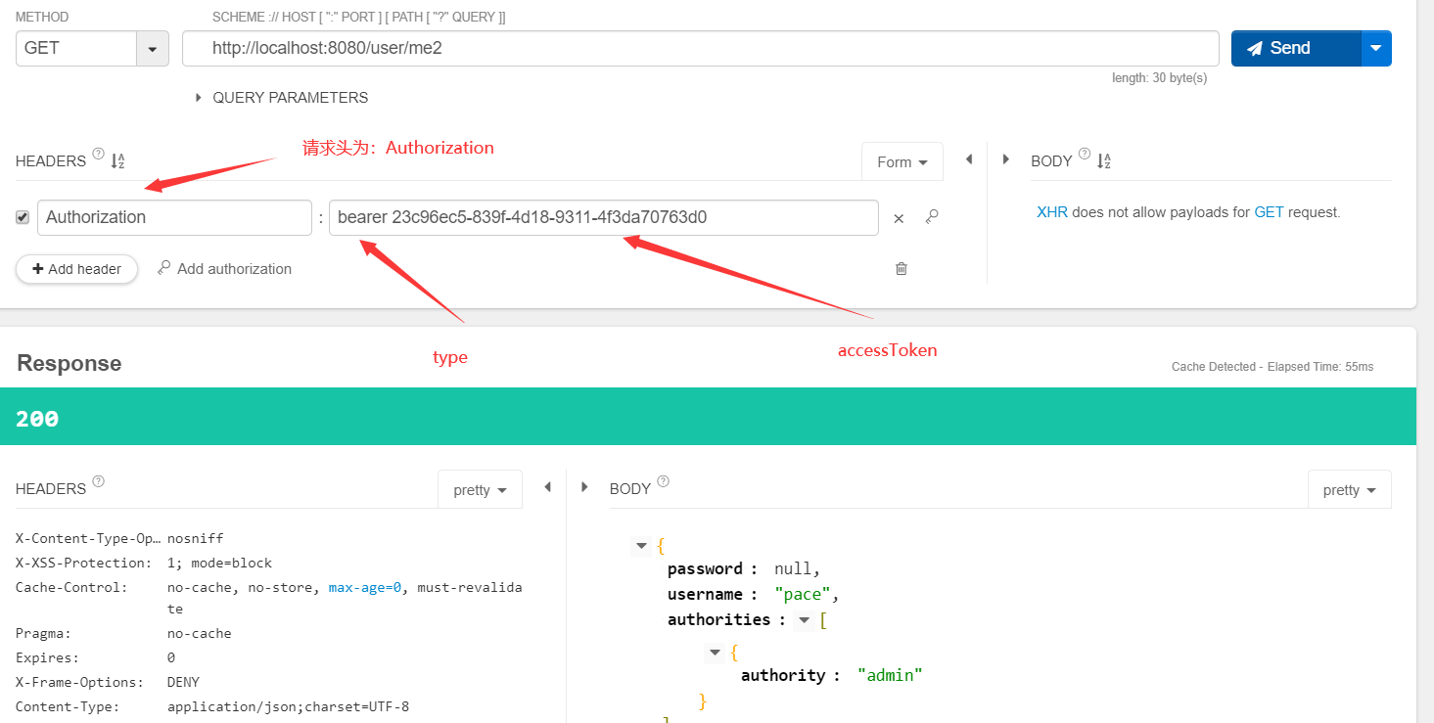Click the 200 status banner

(708, 417)
